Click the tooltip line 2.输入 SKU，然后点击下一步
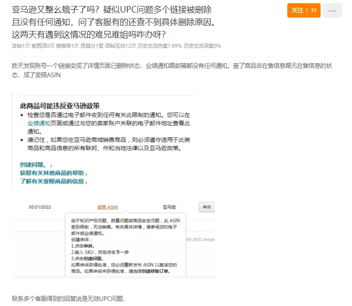Viewport: 352px width, 306px height. 100,252
